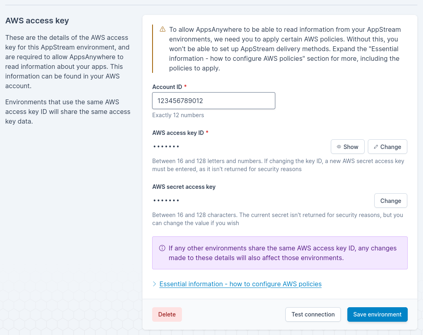The width and height of the screenshot is (423, 335).
Task: Click the Exactly 12 numbers hint text
Action: pyautogui.click(x=178, y=115)
